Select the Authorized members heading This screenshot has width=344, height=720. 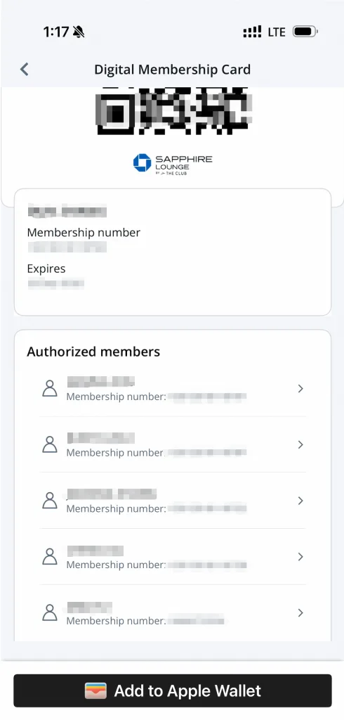click(x=93, y=352)
